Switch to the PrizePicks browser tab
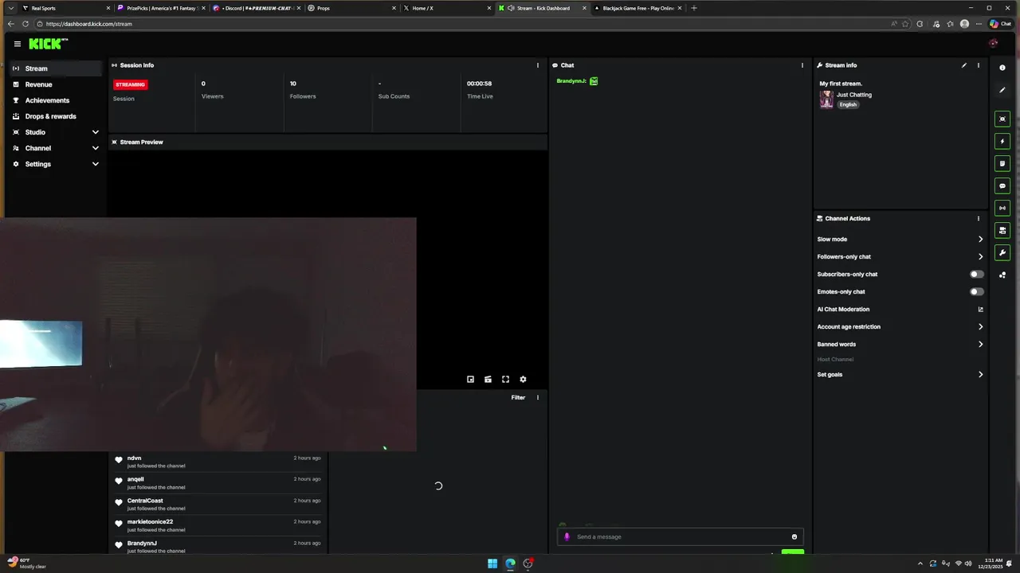Viewport: 1020px width, 573px height. pos(159,8)
